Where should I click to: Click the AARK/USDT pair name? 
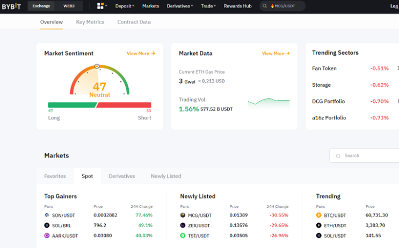65,236
